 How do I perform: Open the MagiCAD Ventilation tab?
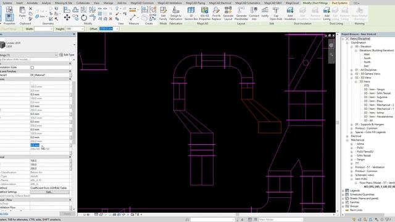(170, 2)
